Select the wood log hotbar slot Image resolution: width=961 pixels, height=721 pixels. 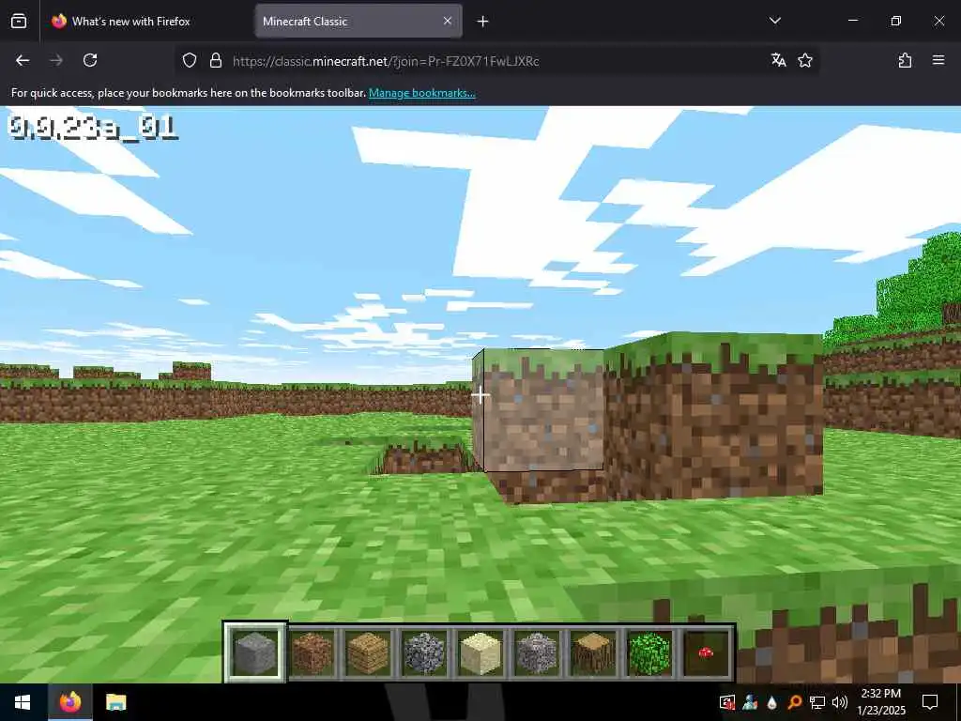tap(593, 653)
